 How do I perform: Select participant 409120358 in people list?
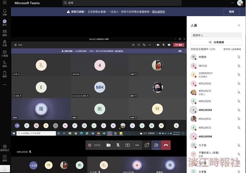[216, 110]
